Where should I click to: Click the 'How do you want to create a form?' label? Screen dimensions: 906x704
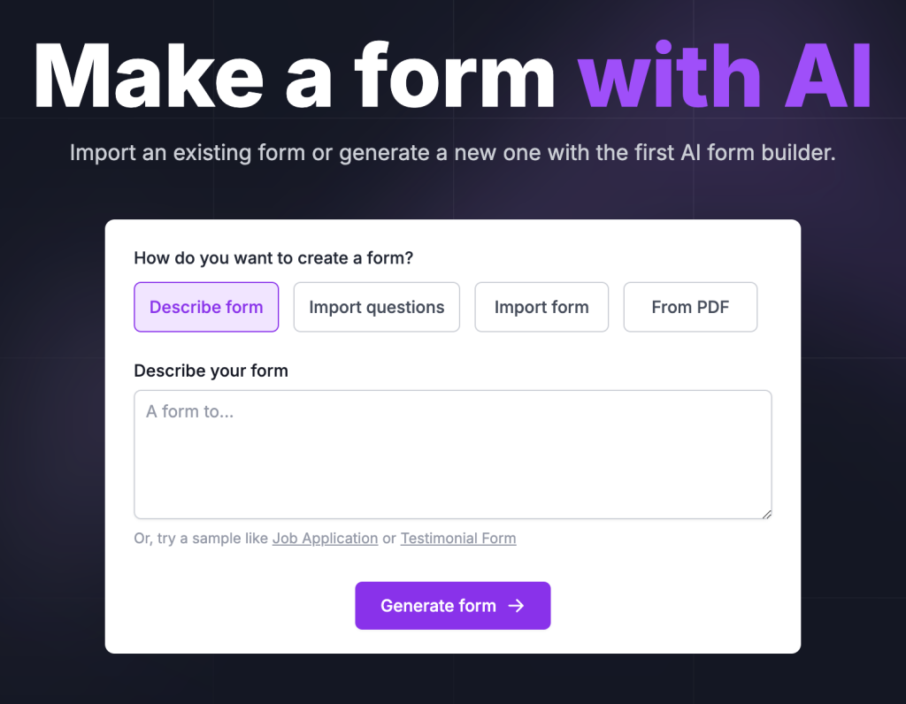coord(273,258)
